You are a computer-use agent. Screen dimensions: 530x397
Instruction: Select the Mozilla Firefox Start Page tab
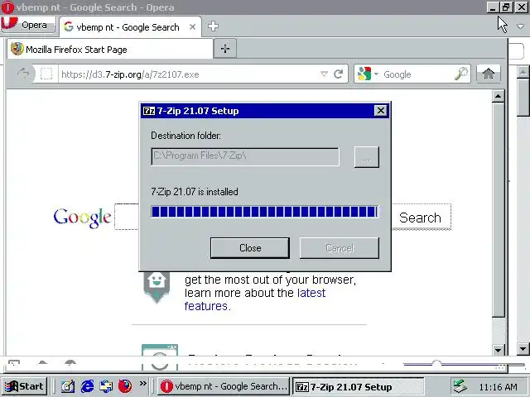pos(110,50)
